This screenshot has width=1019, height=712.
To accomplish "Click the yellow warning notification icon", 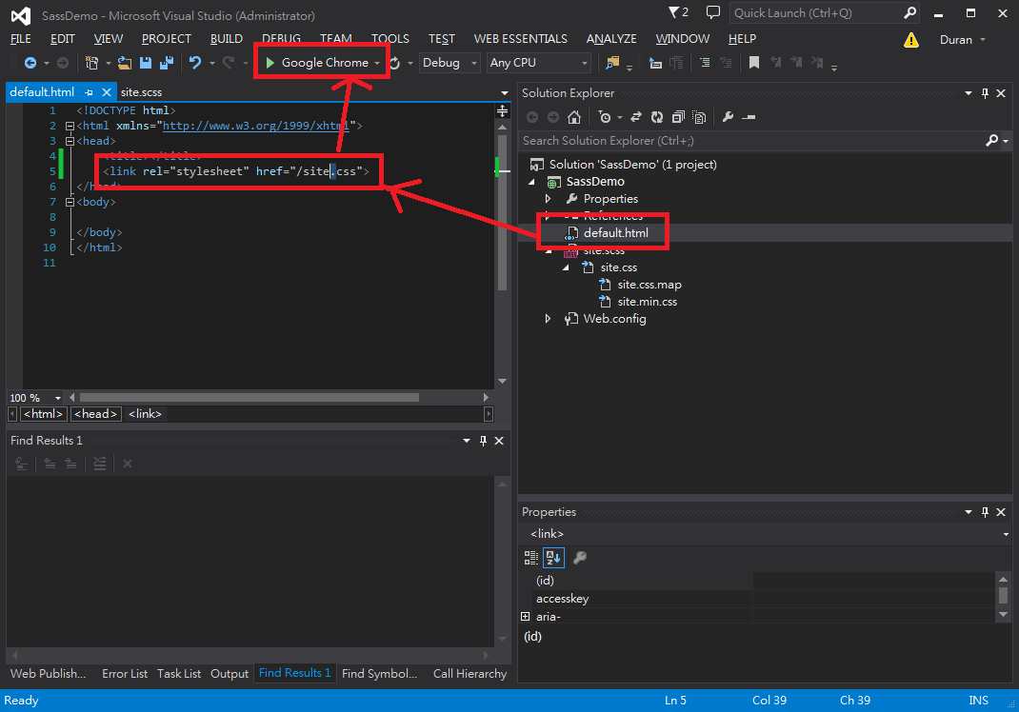I will (x=911, y=40).
